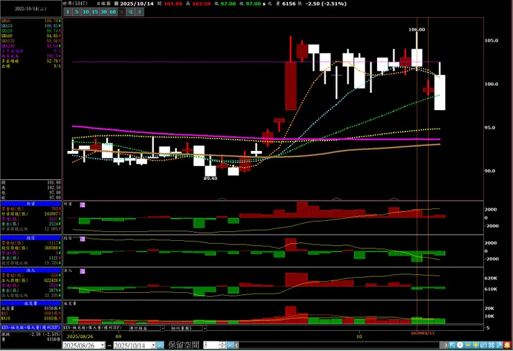The height and width of the screenshot is (351, 513).
Task: Select the cursor arrow tool
Action: click(x=452, y=345)
